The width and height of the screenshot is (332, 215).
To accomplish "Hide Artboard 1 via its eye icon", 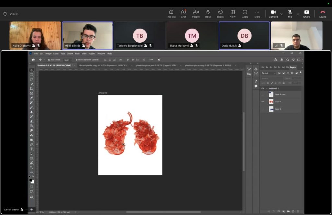I will (x=263, y=88).
